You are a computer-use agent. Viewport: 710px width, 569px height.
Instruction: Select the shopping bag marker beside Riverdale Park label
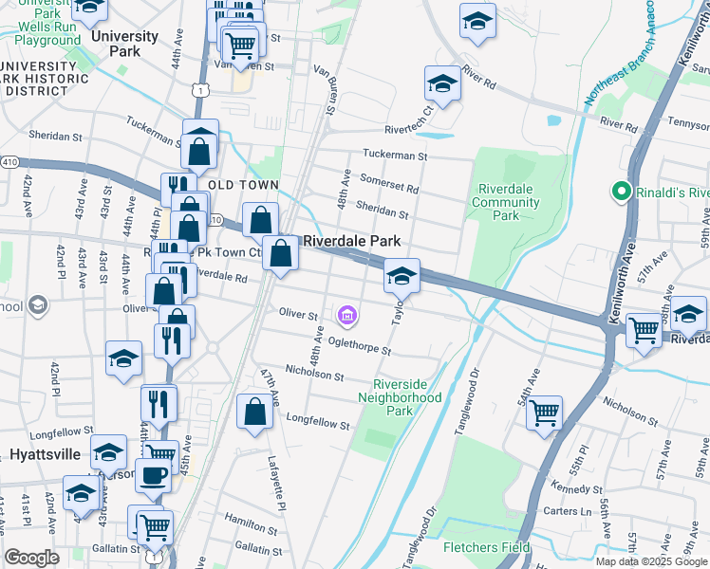point(280,255)
